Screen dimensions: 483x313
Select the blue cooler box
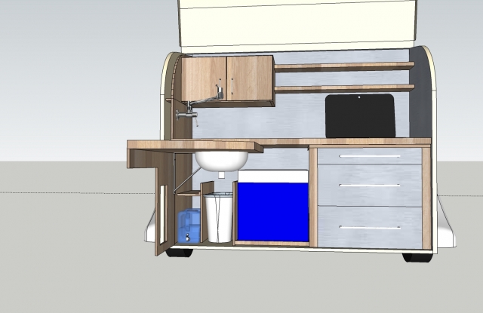[273, 212]
